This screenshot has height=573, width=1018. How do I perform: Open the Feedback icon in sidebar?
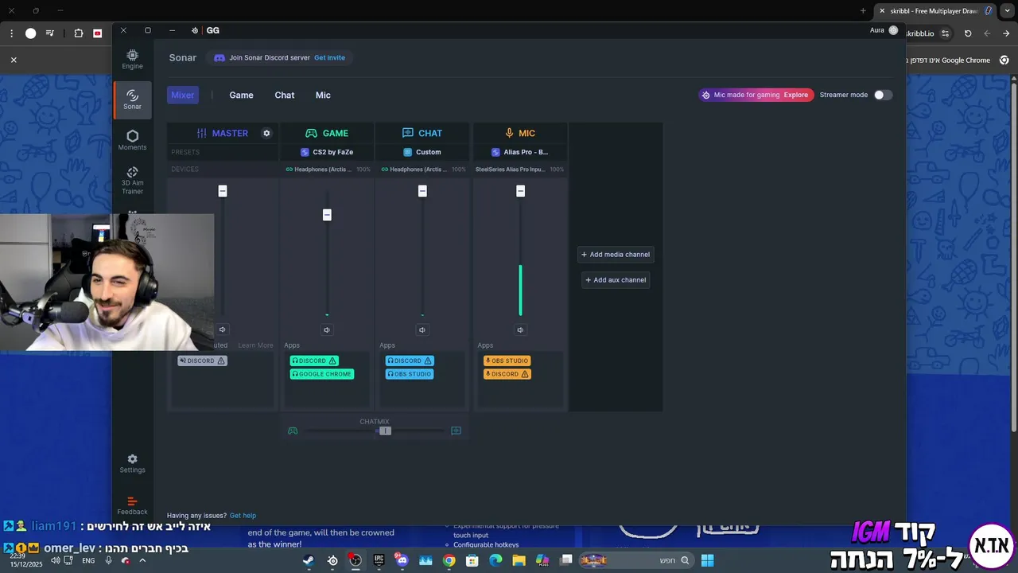[x=132, y=505]
